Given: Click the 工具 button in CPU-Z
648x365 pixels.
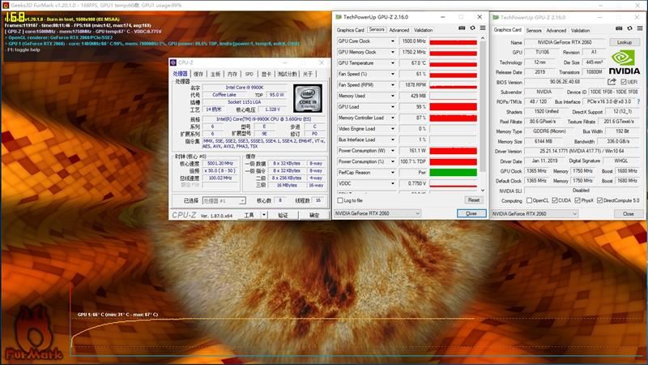Looking at the screenshot, I should point(249,215).
